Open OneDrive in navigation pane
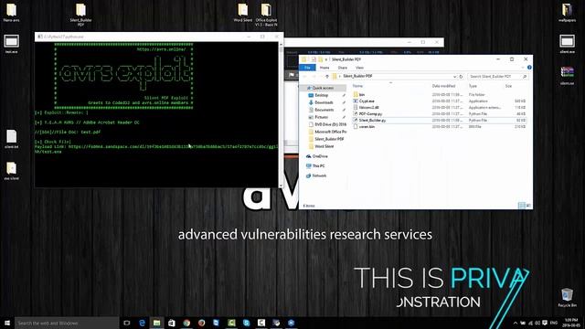The image size is (585, 329). click(320, 156)
